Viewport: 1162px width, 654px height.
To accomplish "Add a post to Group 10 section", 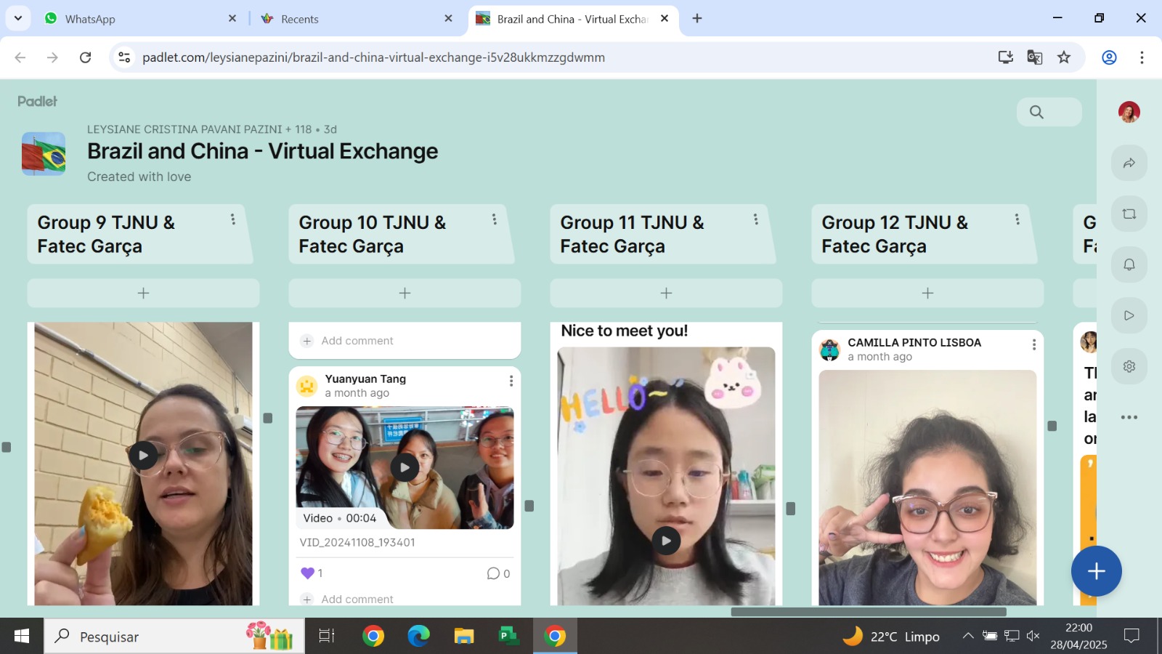I will (x=405, y=293).
